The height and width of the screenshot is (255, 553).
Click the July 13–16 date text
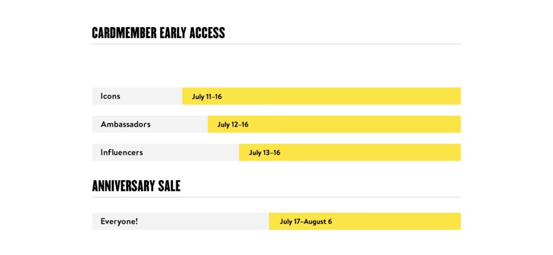coord(265,153)
